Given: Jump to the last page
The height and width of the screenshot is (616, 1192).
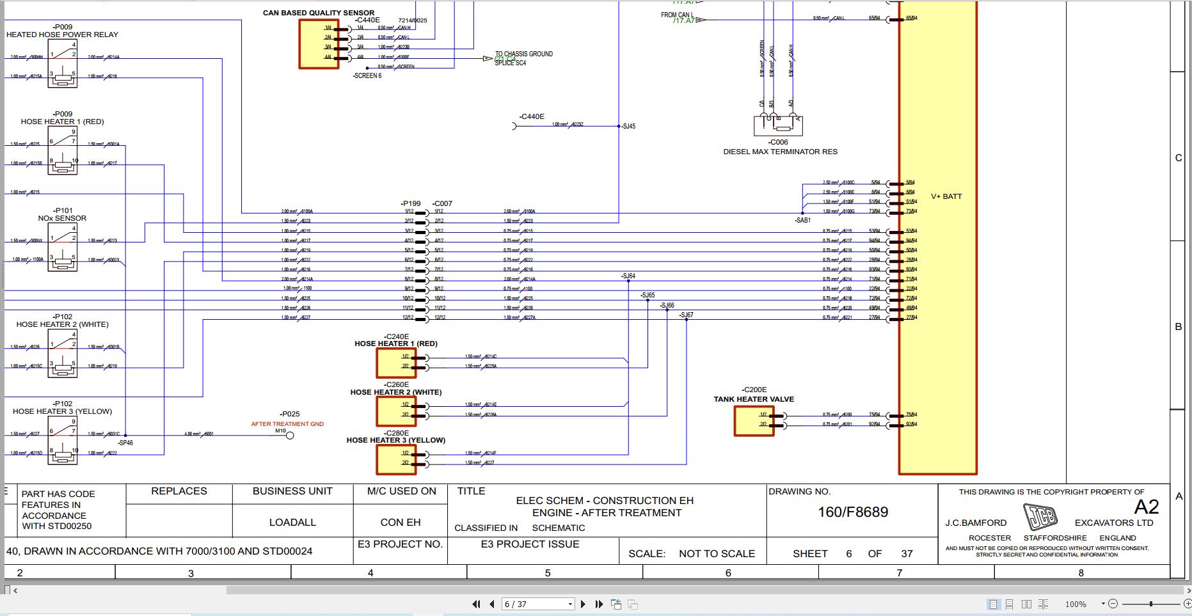Looking at the screenshot, I should click(599, 604).
